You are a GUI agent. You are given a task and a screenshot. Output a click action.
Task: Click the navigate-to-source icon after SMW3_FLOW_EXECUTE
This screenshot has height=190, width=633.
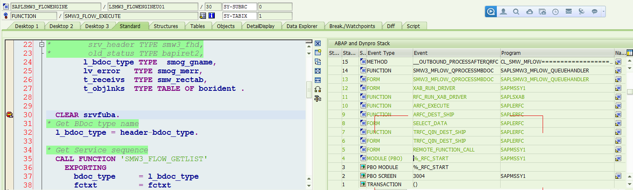tap(203, 16)
